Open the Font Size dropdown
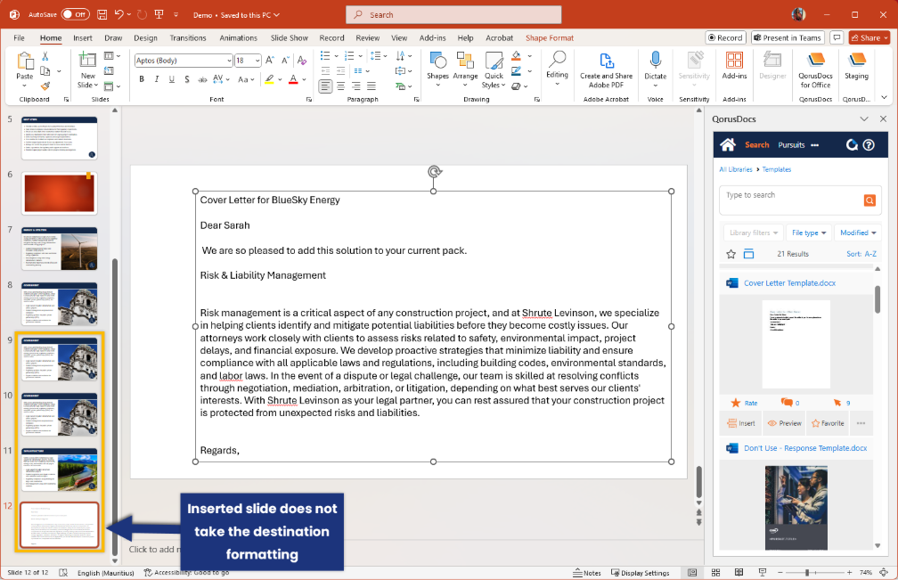This screenshot has width=898, height=580. [x=259, y=60]
